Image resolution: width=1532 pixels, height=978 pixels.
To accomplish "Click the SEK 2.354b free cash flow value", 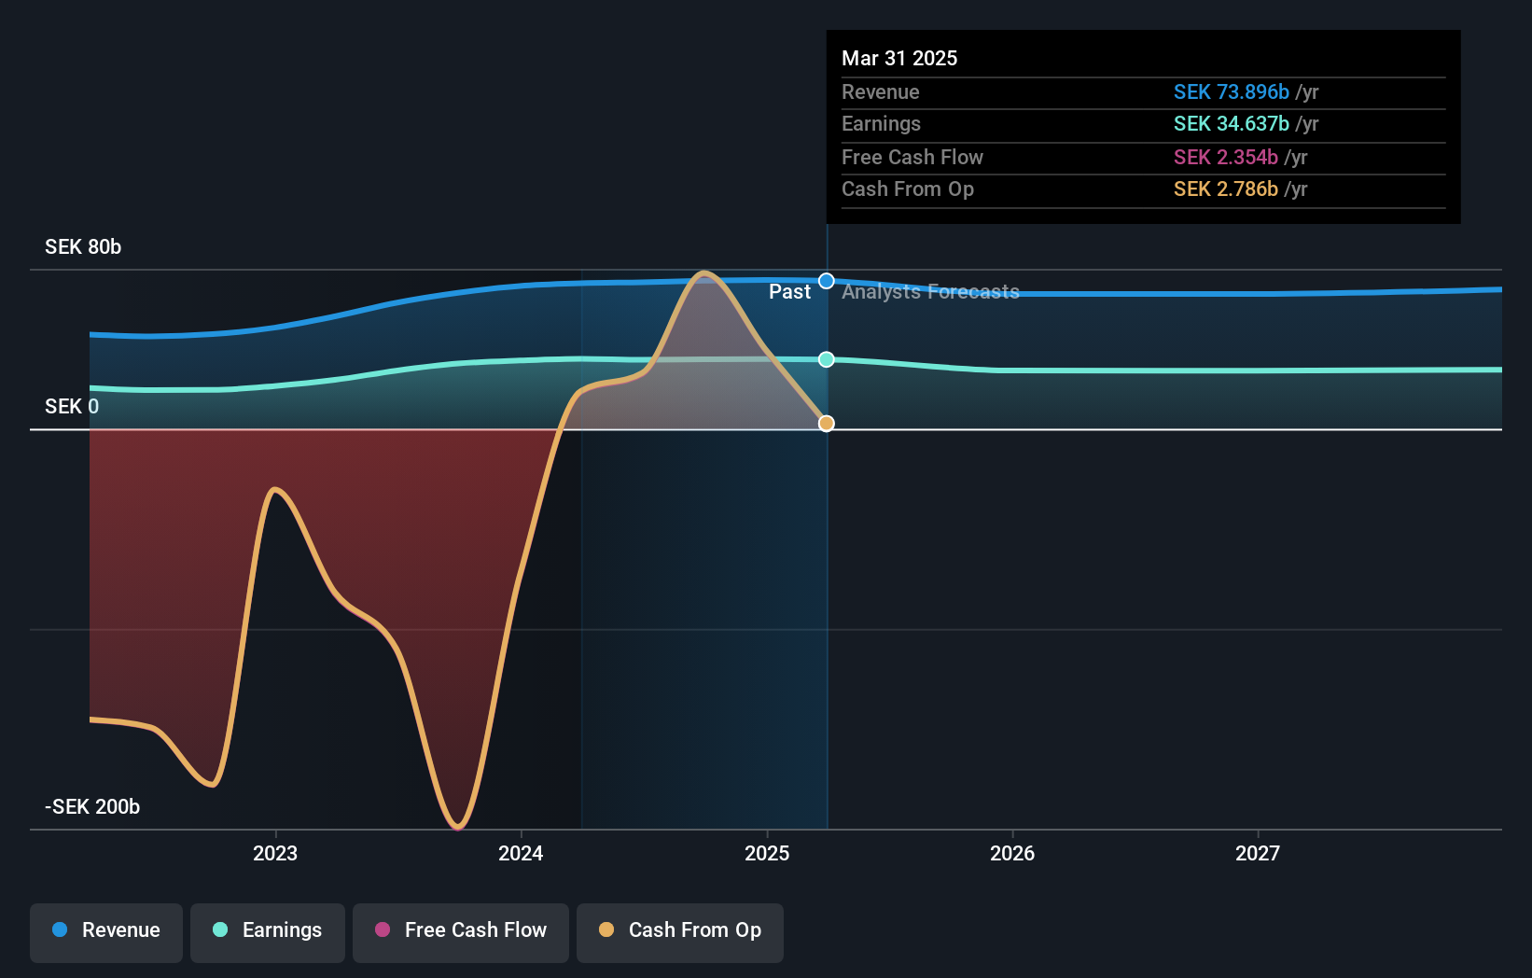I will click(1226, 157).
